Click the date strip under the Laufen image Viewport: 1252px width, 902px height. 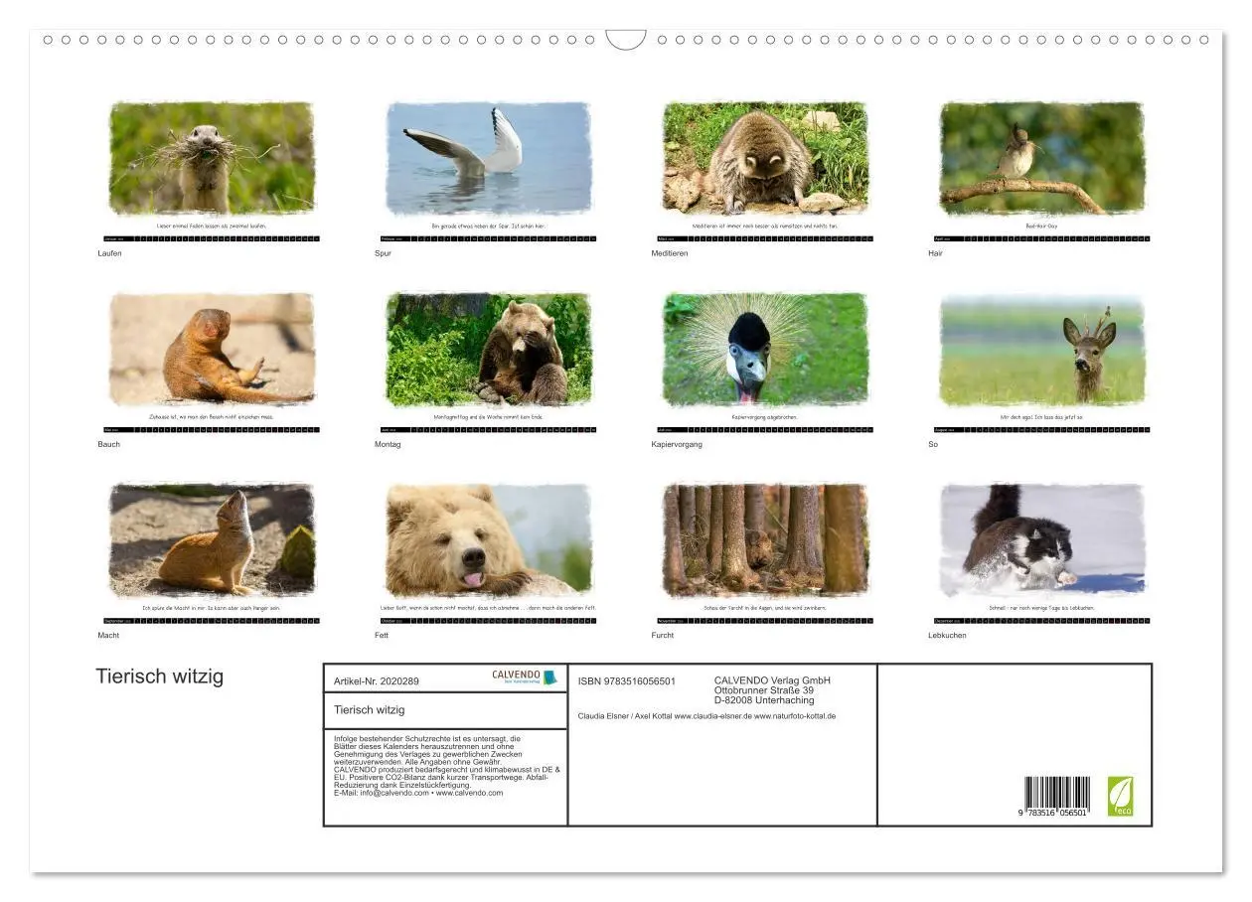click(x=212, y=239)
